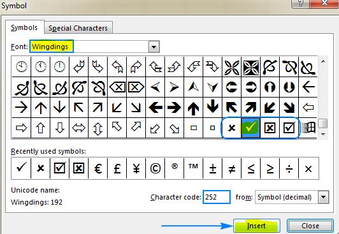The width and height of the screenshot is (339, 234).
Task: Choose the right-pointing delete box with x
Action: pyautogui.click(x=136, y=87)
